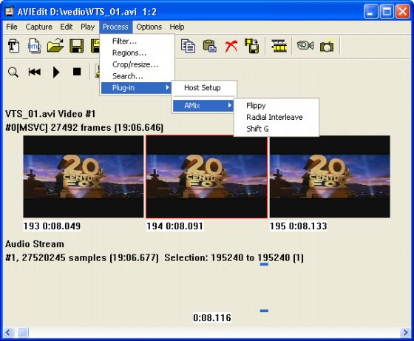Select the highlighted frame 194 thumbnail
This screenshot has height=341, width=414.
pos(207,177)
